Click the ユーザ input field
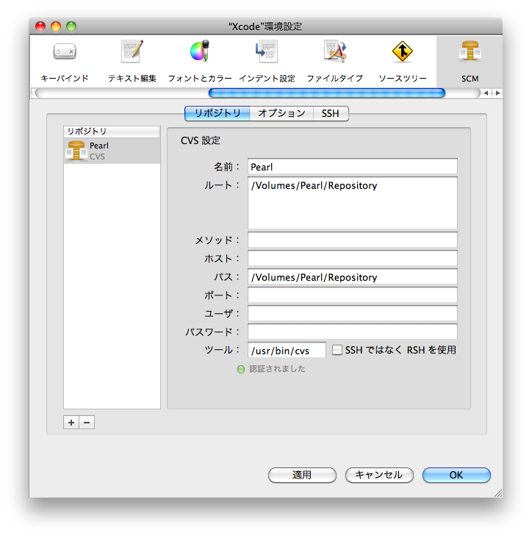The image size is (532, 538). coord(352,314)
